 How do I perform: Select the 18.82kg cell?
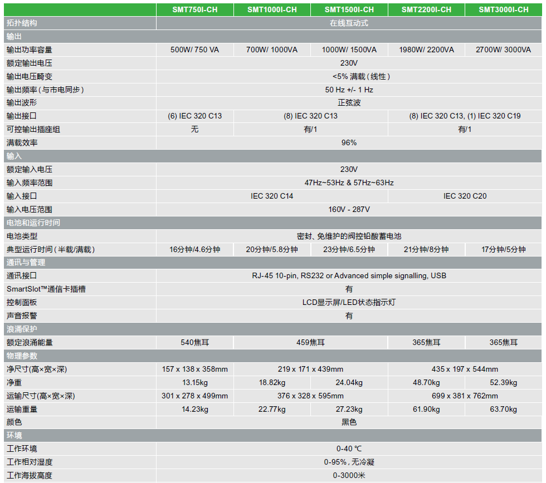tap(272, 382)
